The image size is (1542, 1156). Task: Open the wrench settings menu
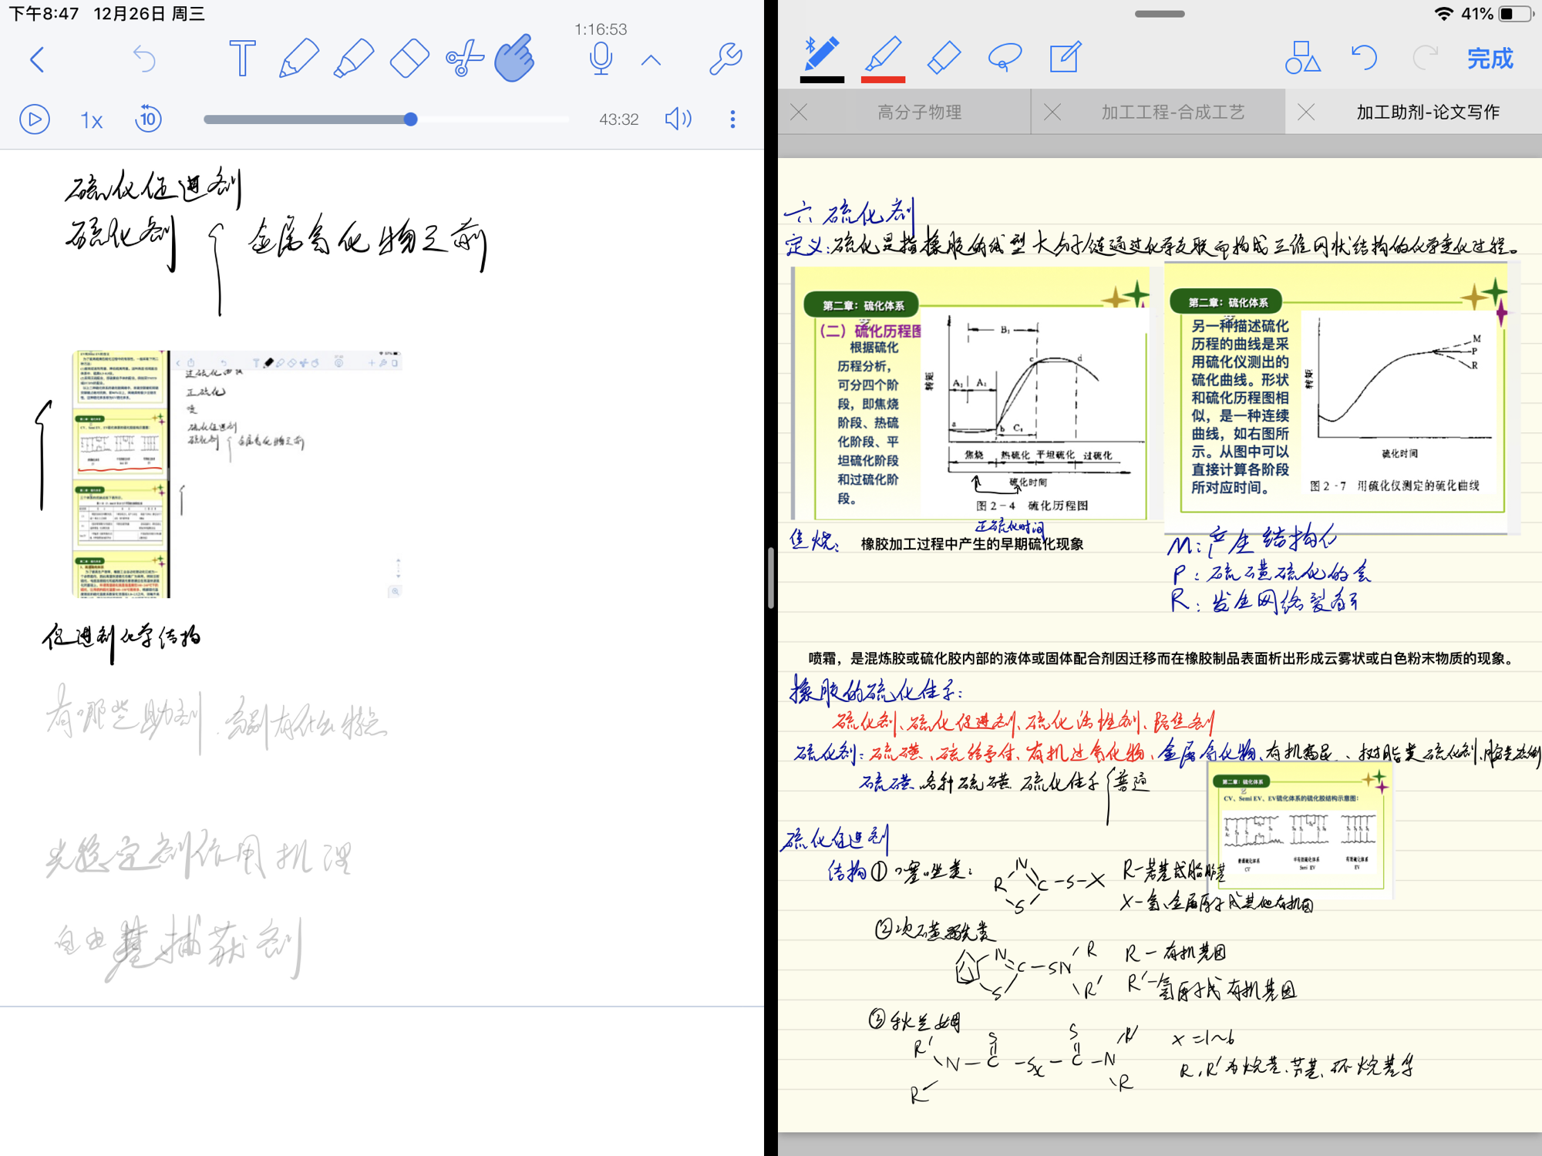click(x=725, y=59)
